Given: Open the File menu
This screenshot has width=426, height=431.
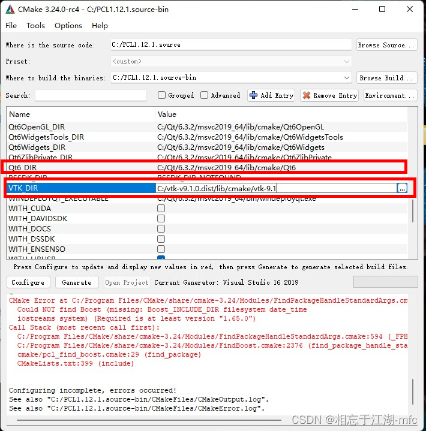Looking at the screenshot, I should pyautogui.click(x=11, y=26).
